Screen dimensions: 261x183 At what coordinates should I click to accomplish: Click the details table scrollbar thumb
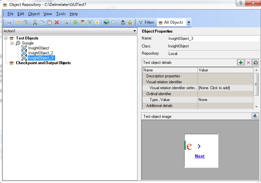click(x=256, y=84)
